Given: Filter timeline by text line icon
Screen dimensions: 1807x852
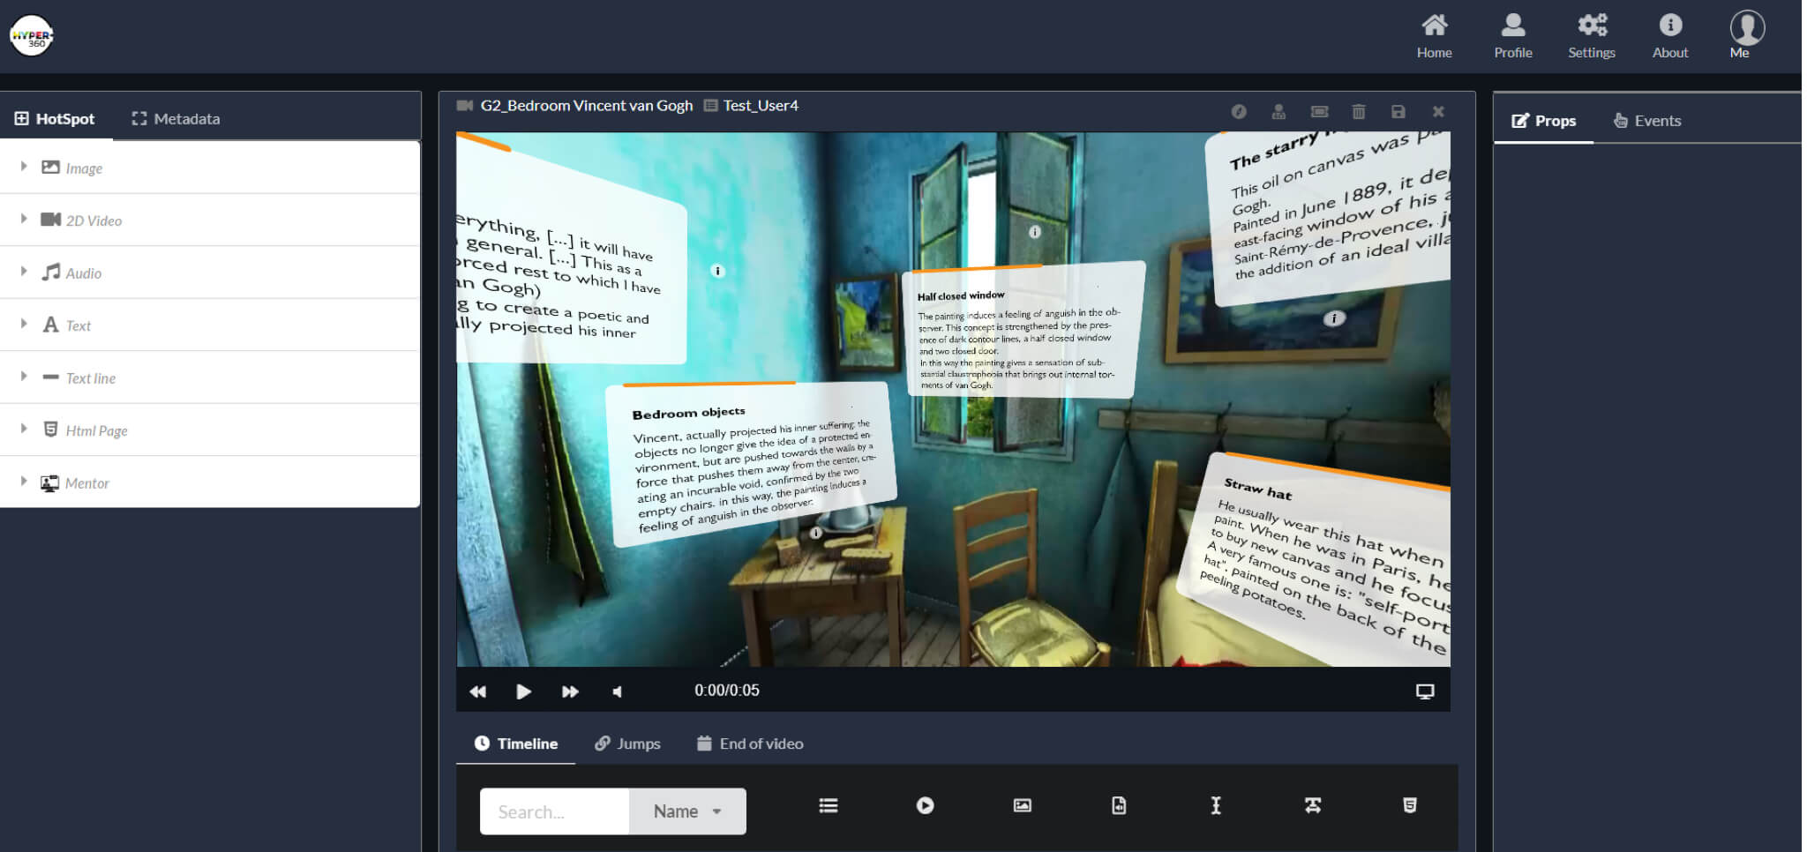Looking at the screenshot, I should (1313, 805).
